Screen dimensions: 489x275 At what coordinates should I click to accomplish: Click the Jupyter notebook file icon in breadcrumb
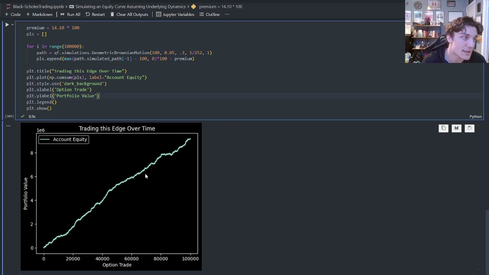pyautogui.click(x=8, y=6)
